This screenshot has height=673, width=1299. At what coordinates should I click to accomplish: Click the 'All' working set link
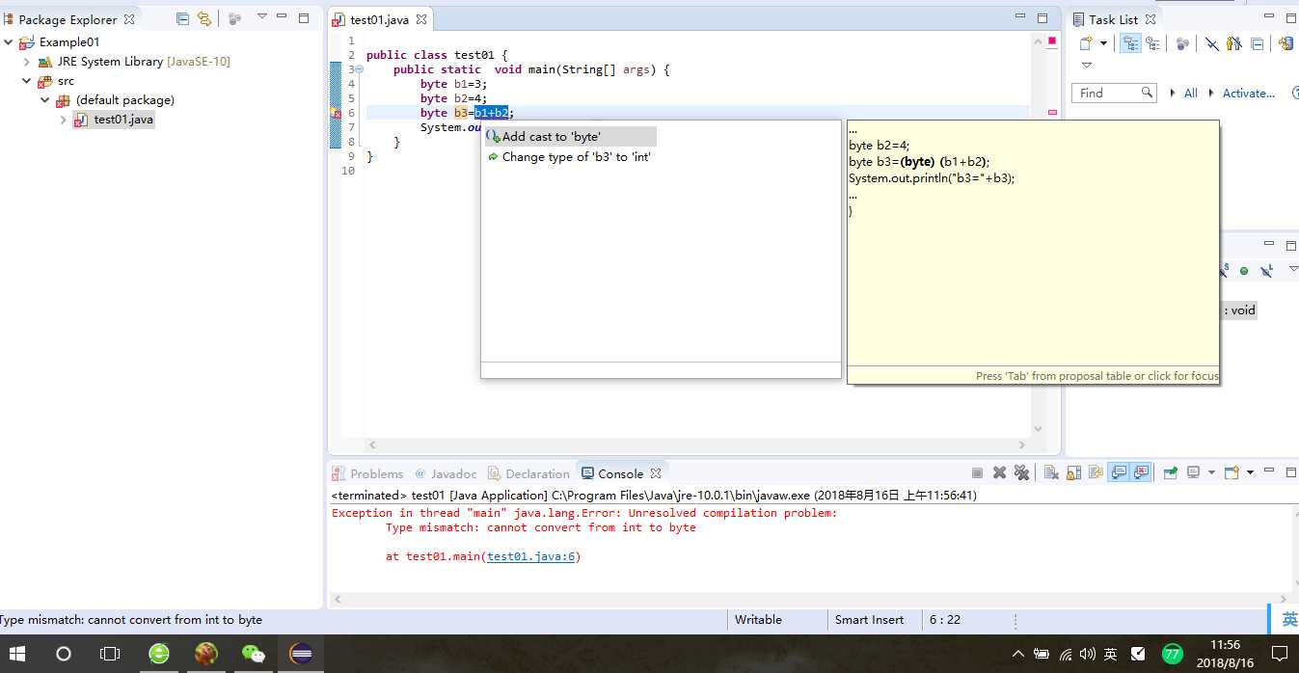pos(1191,94)
